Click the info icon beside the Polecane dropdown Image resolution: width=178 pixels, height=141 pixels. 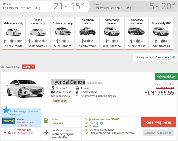(x=174, y=57)
